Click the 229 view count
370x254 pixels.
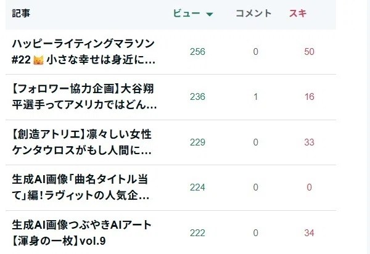click(x=197, y=142)
